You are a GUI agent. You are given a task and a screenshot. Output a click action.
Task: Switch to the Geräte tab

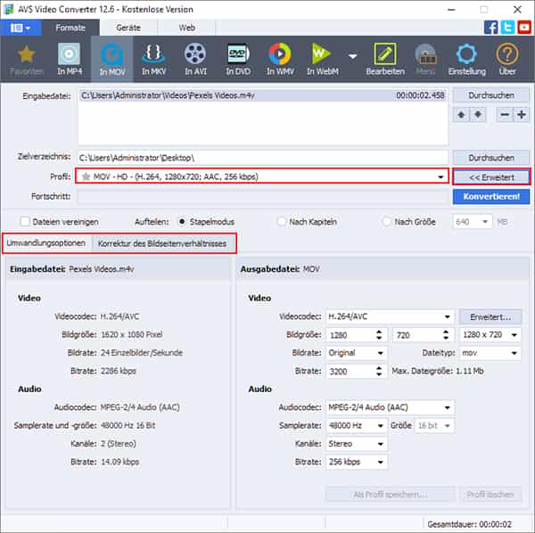coord(128,28)
